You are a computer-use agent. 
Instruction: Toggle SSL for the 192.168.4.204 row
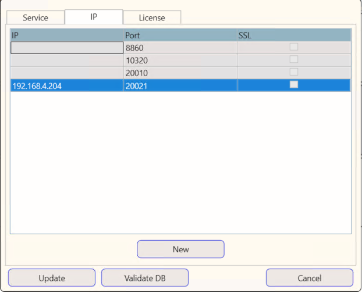[x=294, y=85]
